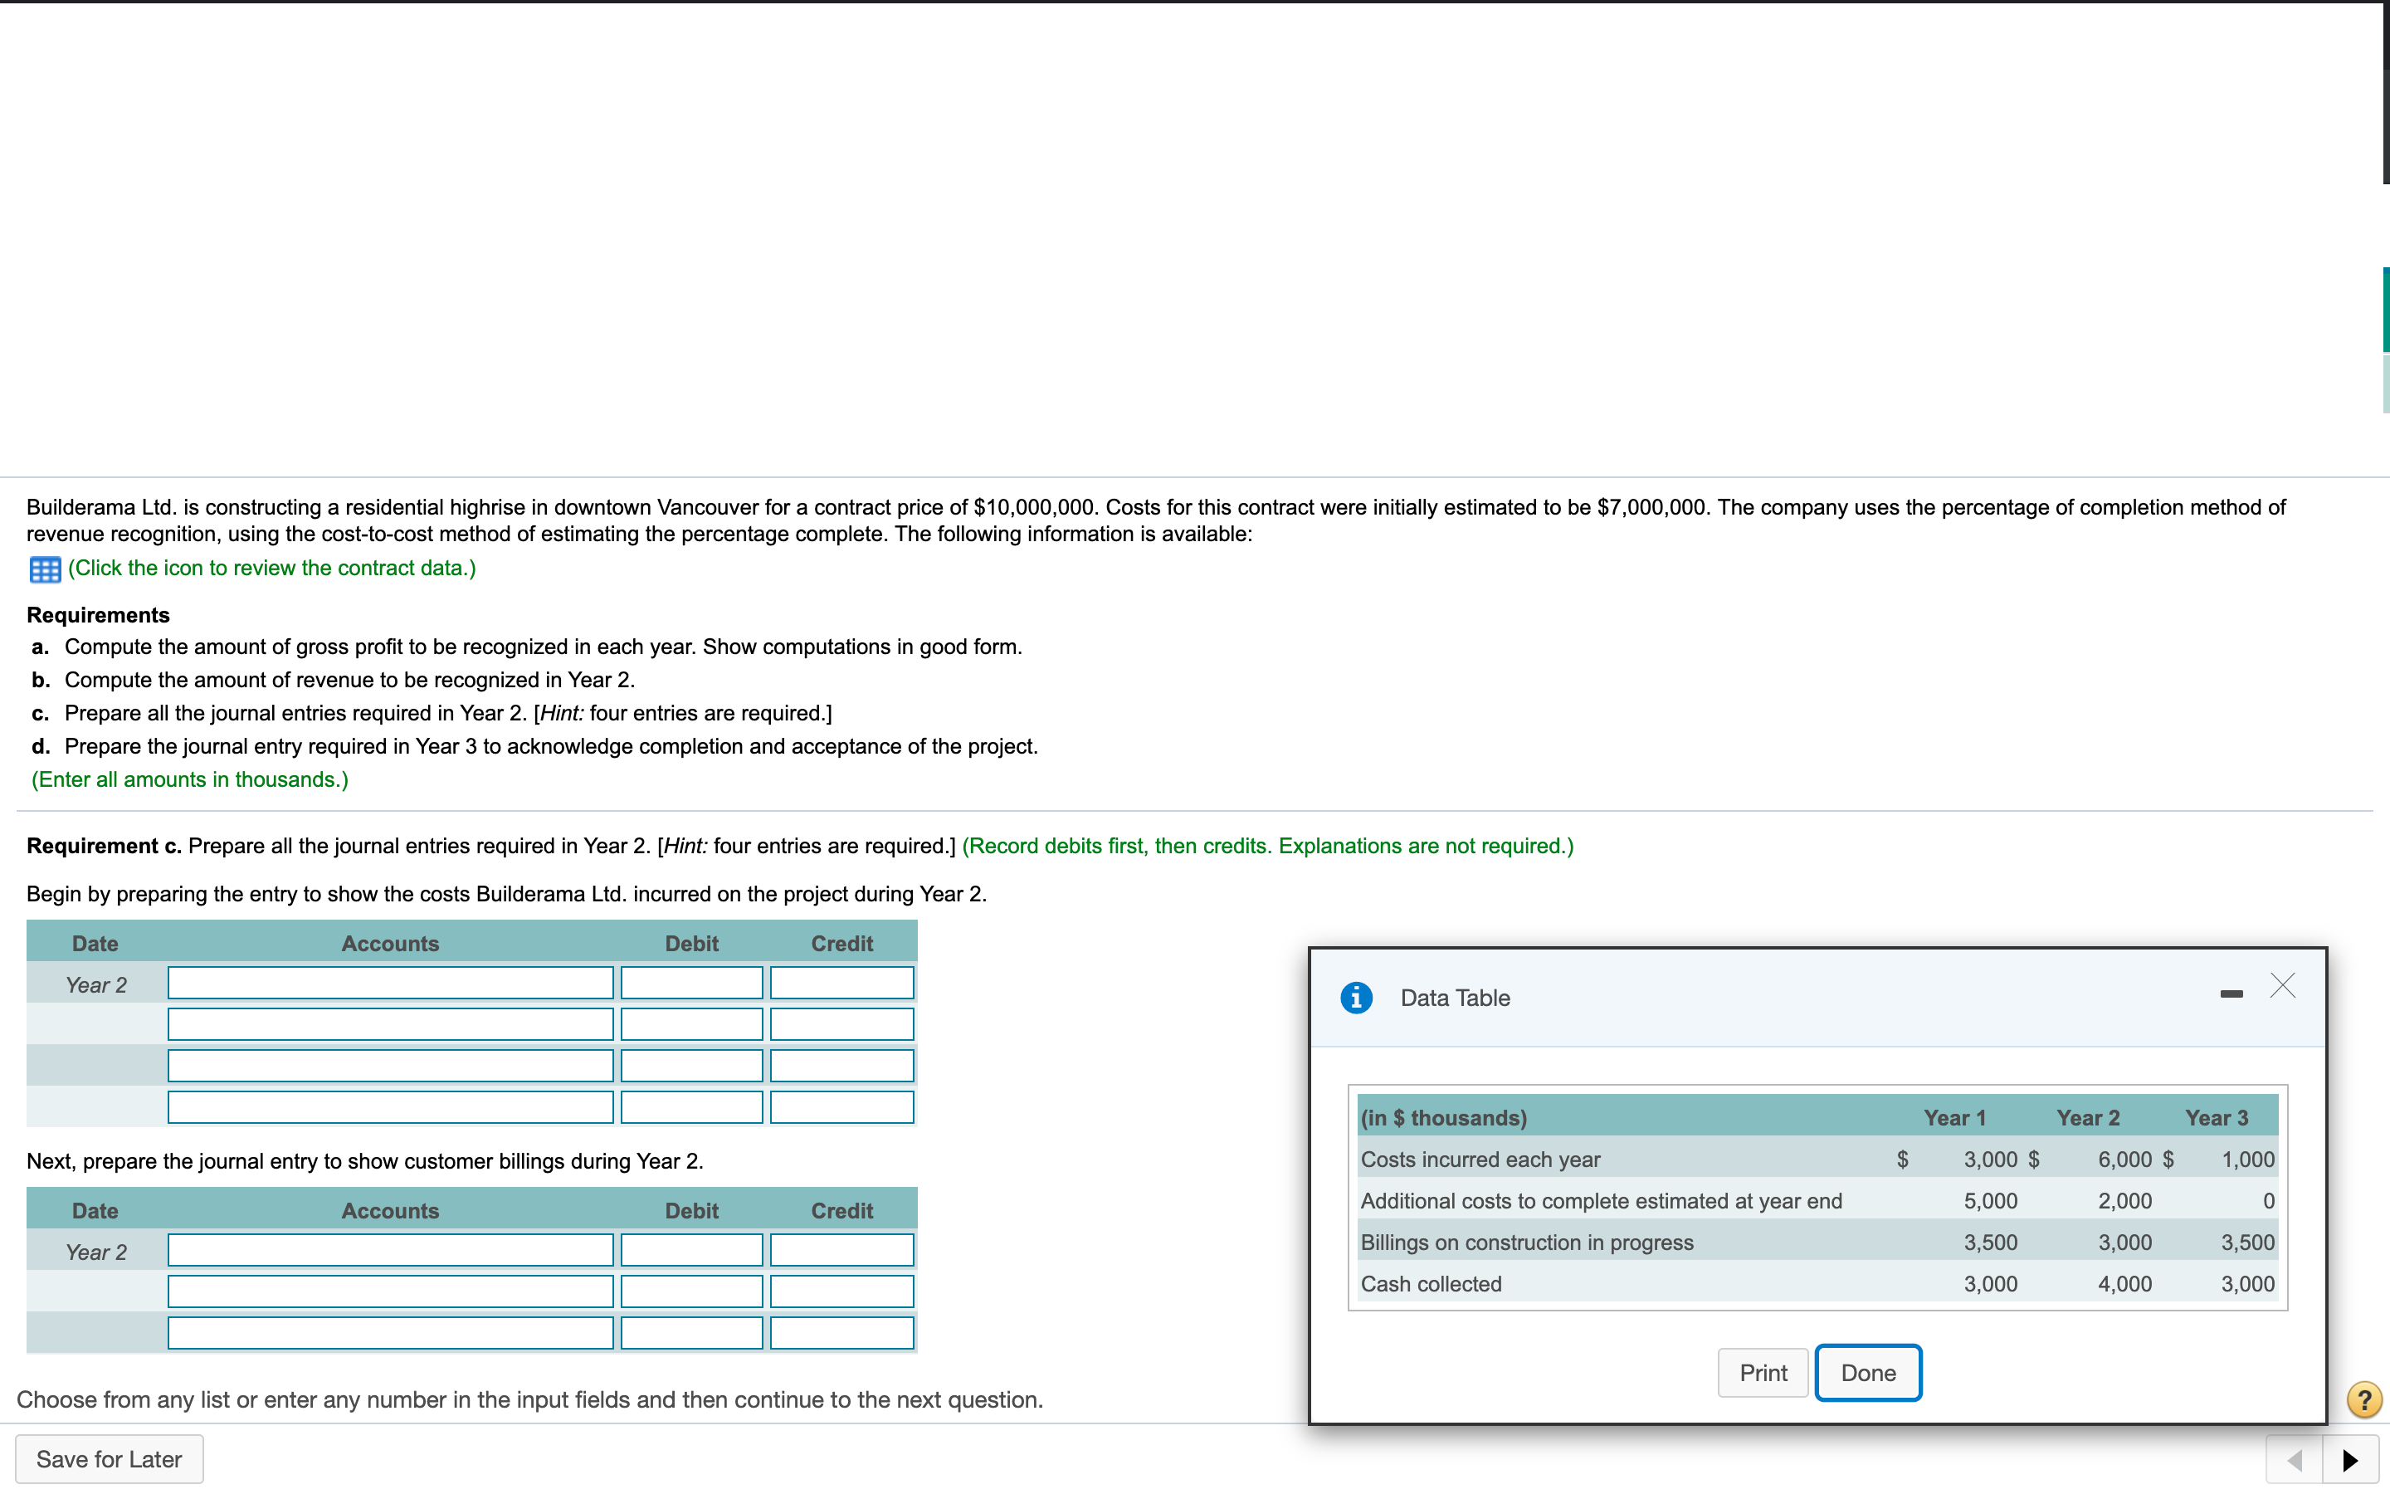Close the Data Table popup with X
This screenshot has width=2390, height=1494.
point(2282,985)
